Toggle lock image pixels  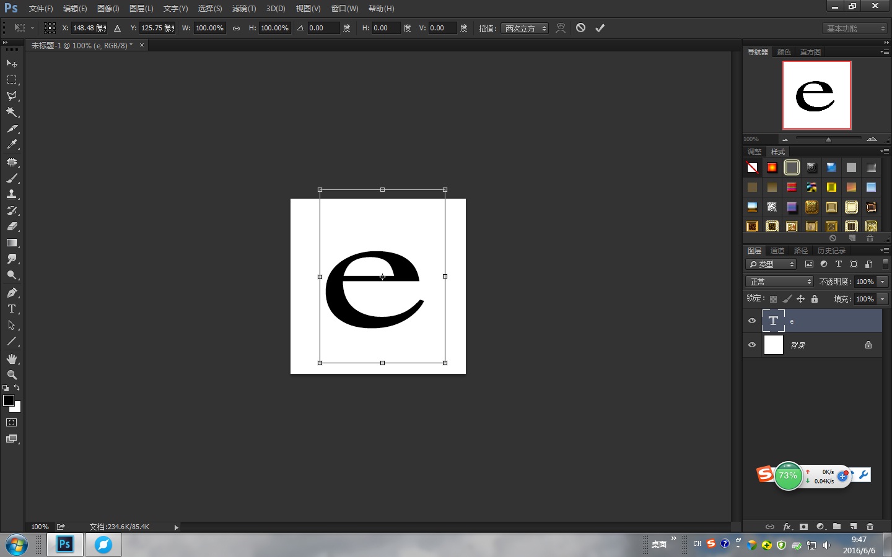click(x=787, y=299)
